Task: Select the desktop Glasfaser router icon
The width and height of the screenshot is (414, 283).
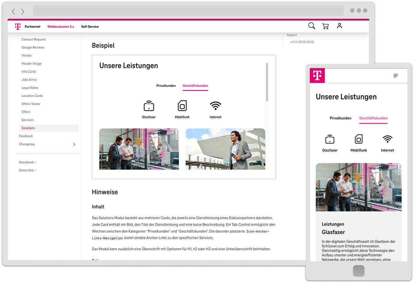Action: coord(149,106)
